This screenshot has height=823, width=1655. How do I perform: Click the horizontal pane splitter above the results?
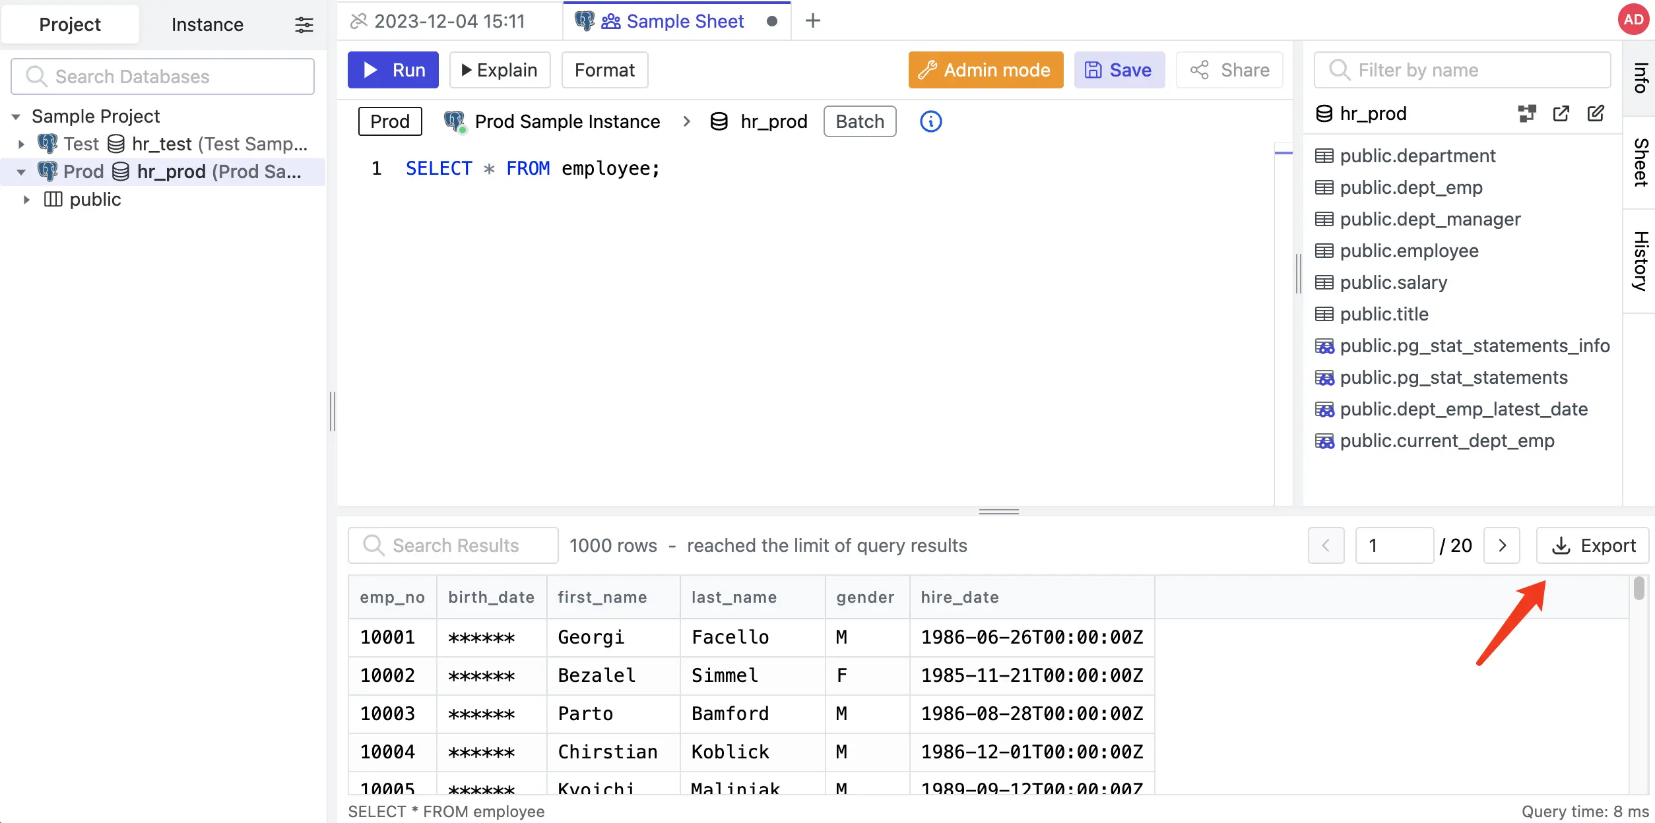(998, 511)
